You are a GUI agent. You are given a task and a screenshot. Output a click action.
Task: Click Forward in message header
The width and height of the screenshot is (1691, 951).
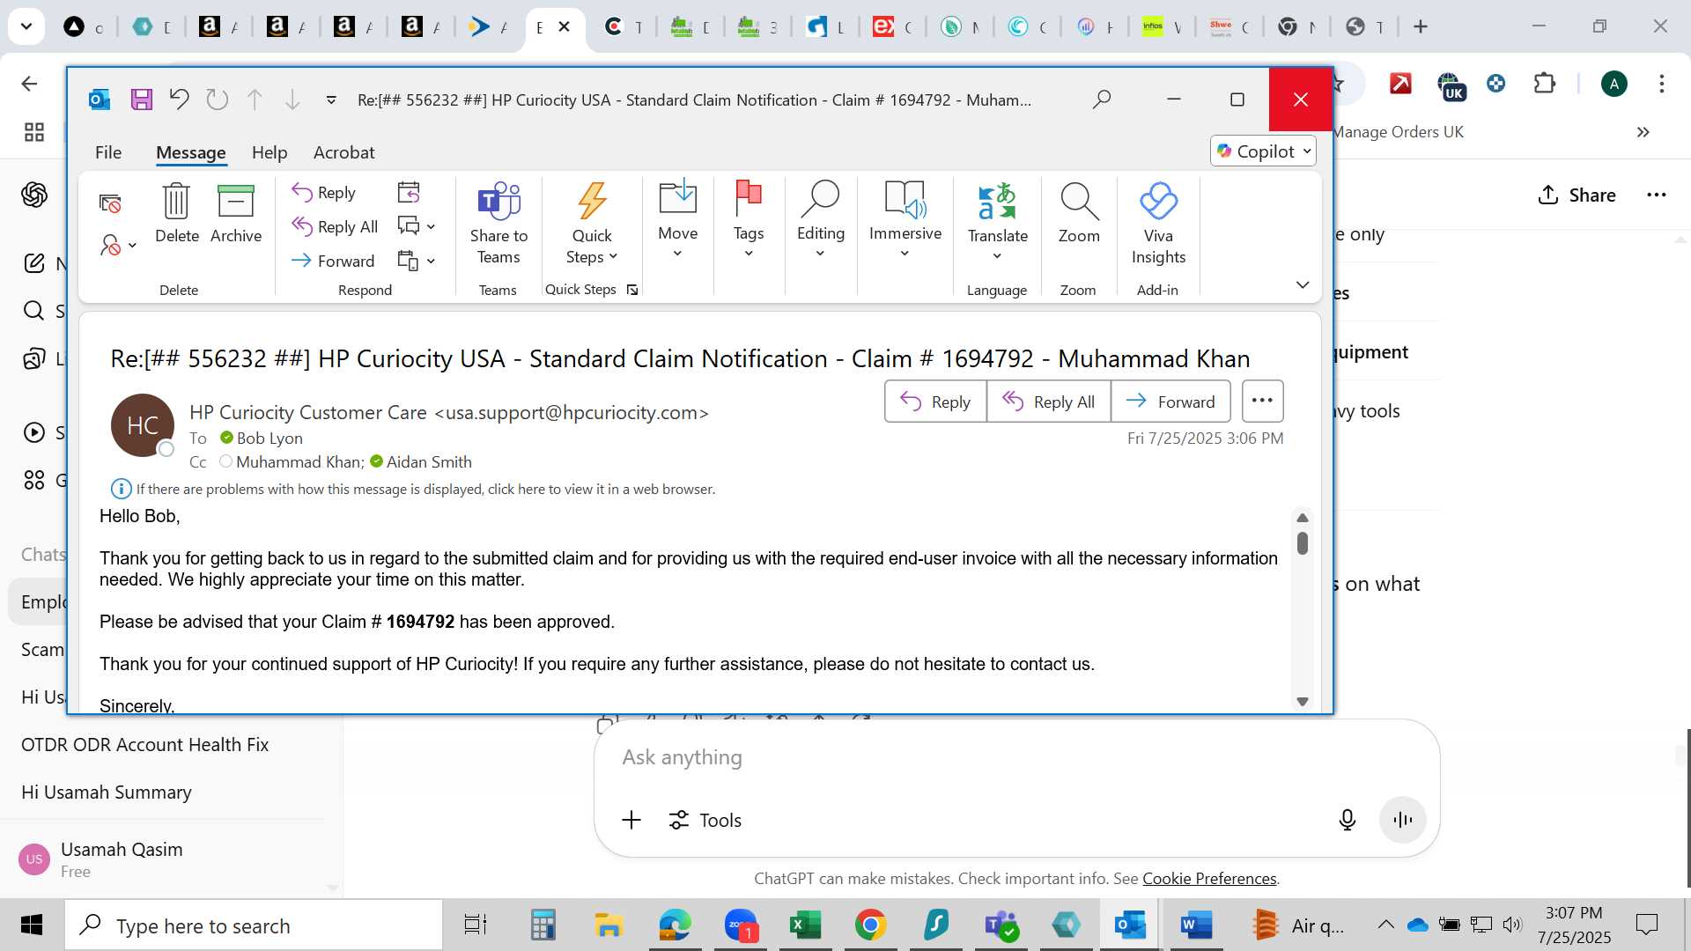tap(1170, 402)
